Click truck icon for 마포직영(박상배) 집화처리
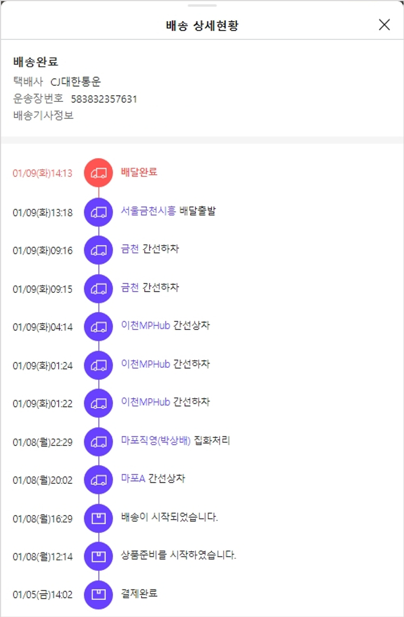The width and height of the screenshot is (404, 617). [99, 442]
